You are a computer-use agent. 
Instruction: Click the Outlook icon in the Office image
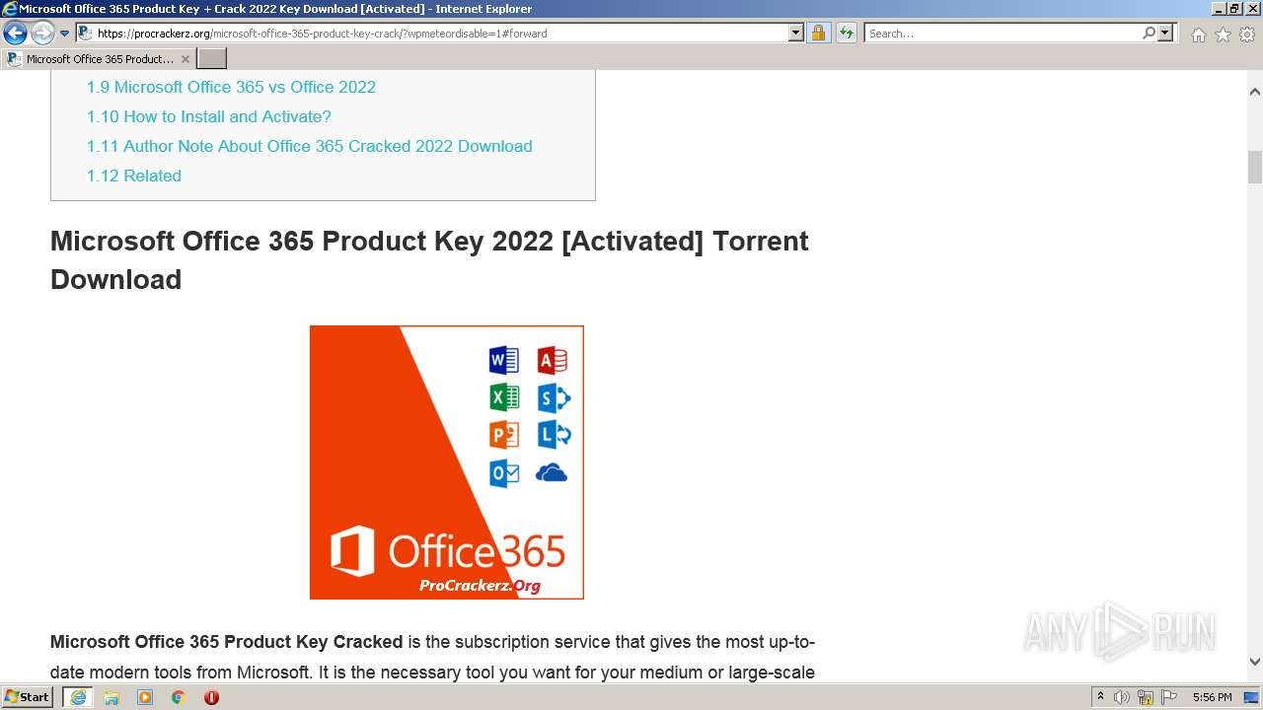click(504, 473)
